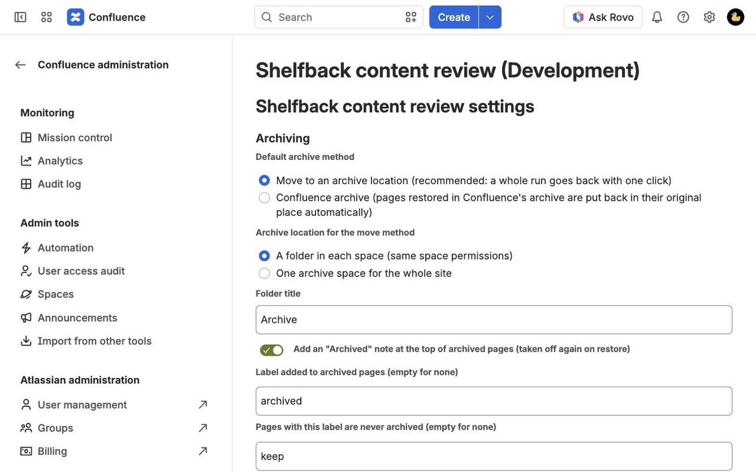Click the archived label input field

point(494,401)
